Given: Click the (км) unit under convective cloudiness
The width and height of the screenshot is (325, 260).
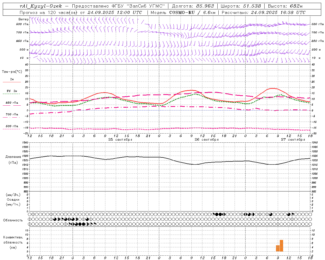Looking at the screenshot, I should [x=13, y=247].
